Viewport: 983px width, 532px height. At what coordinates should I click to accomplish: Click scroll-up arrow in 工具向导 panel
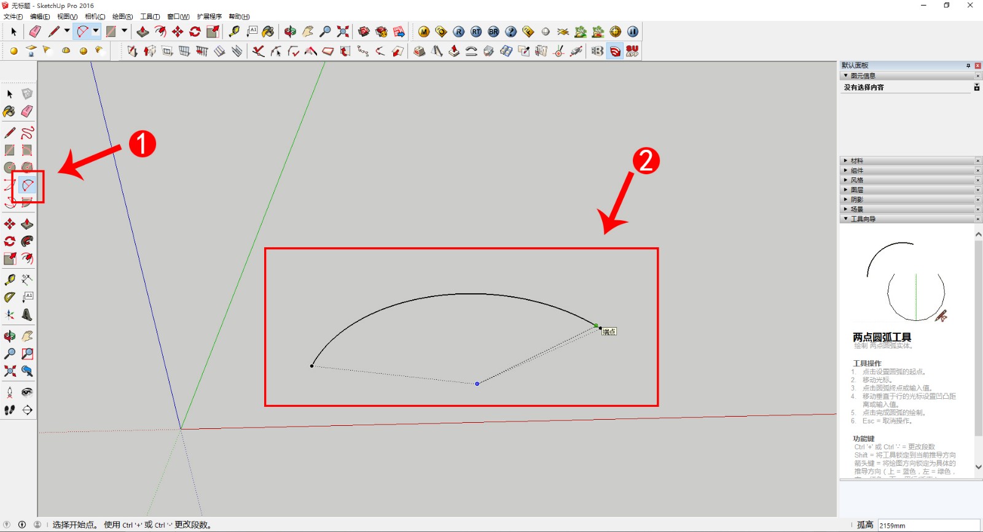pyautogui.click(x=978, y=234)
